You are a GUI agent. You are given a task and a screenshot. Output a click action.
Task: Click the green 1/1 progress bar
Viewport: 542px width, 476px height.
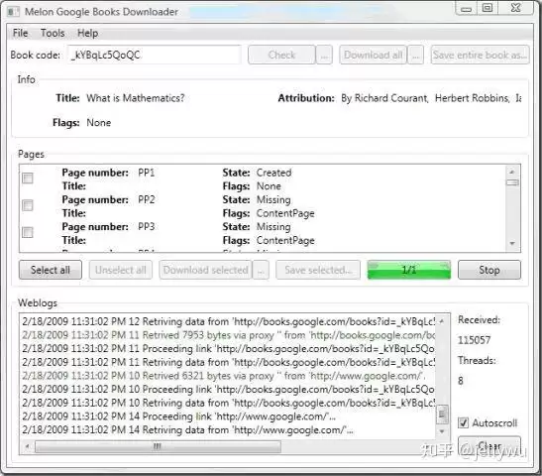point(409,270)
